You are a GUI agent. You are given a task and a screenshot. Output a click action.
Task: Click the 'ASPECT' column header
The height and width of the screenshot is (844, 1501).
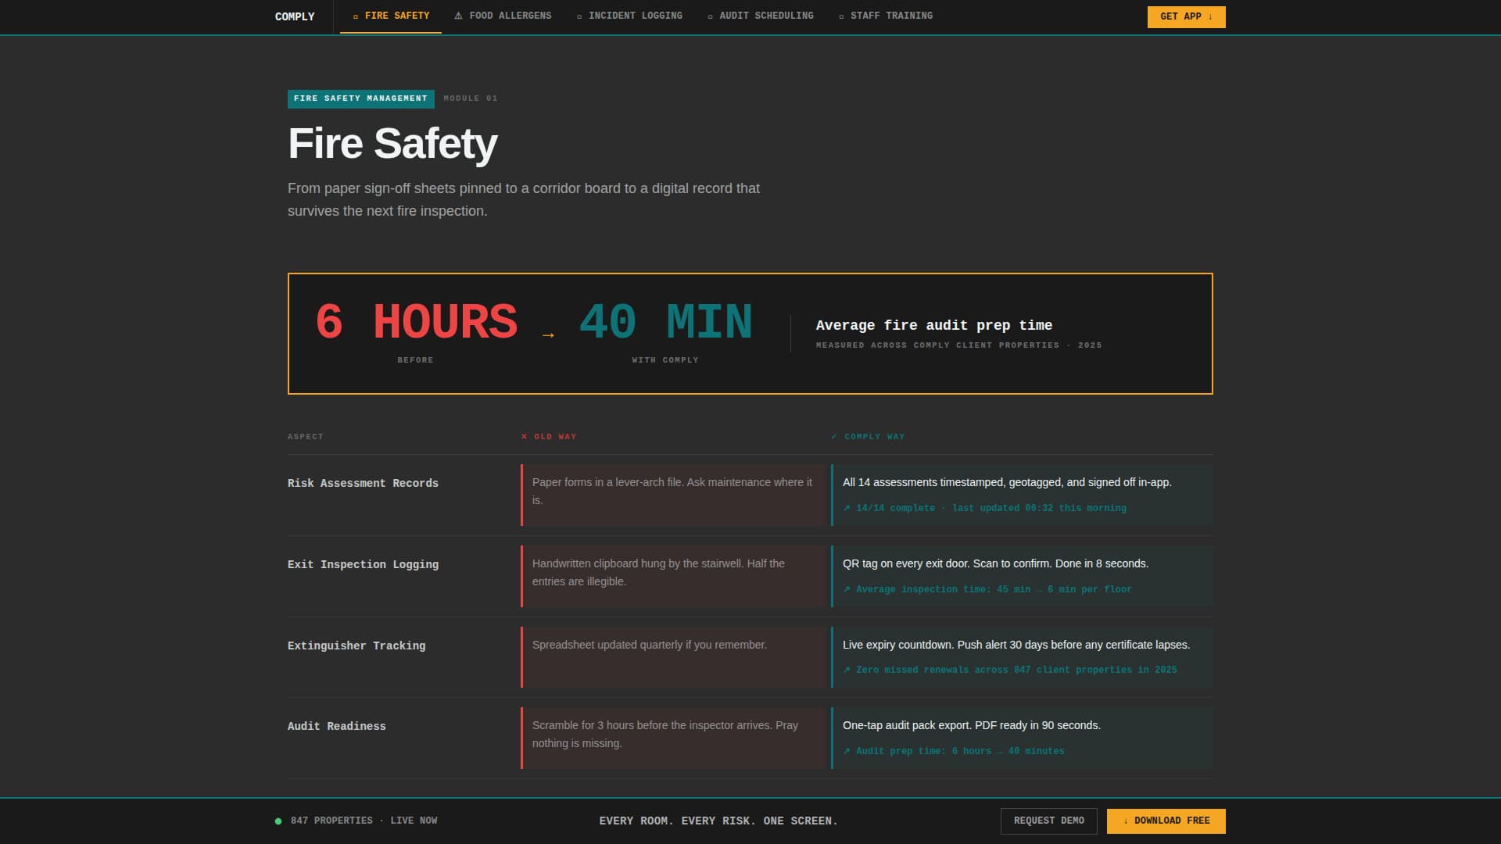coord(306,437)
